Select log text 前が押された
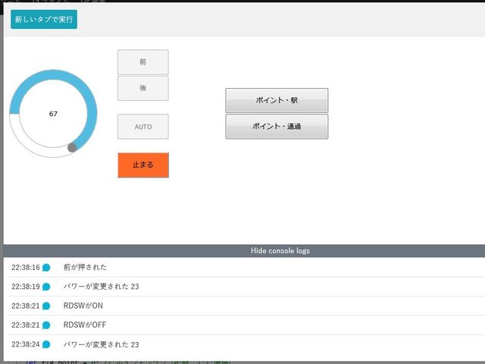Image resolution: width=485 pixels, height=364 pixels. (85, 267)
